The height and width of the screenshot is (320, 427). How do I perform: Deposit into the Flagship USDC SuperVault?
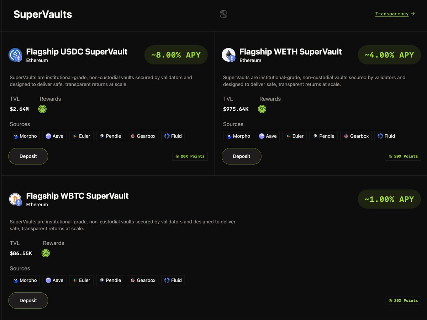coord(28,156)
